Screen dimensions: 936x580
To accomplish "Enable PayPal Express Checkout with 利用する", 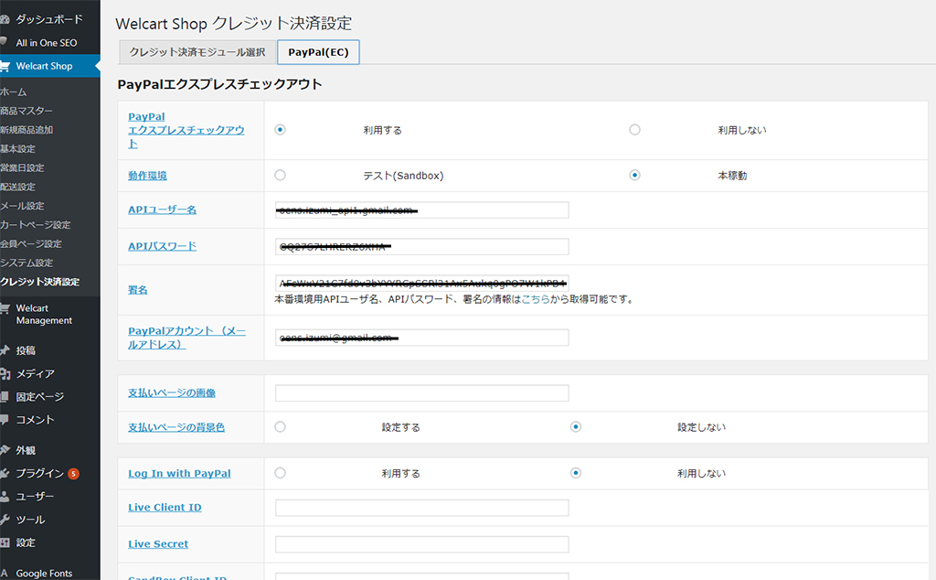I will point(280,130).
